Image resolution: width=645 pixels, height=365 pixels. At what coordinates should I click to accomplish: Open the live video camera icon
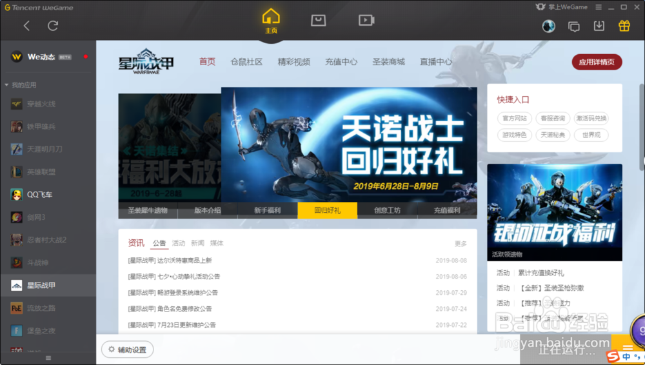coord(366,20)
